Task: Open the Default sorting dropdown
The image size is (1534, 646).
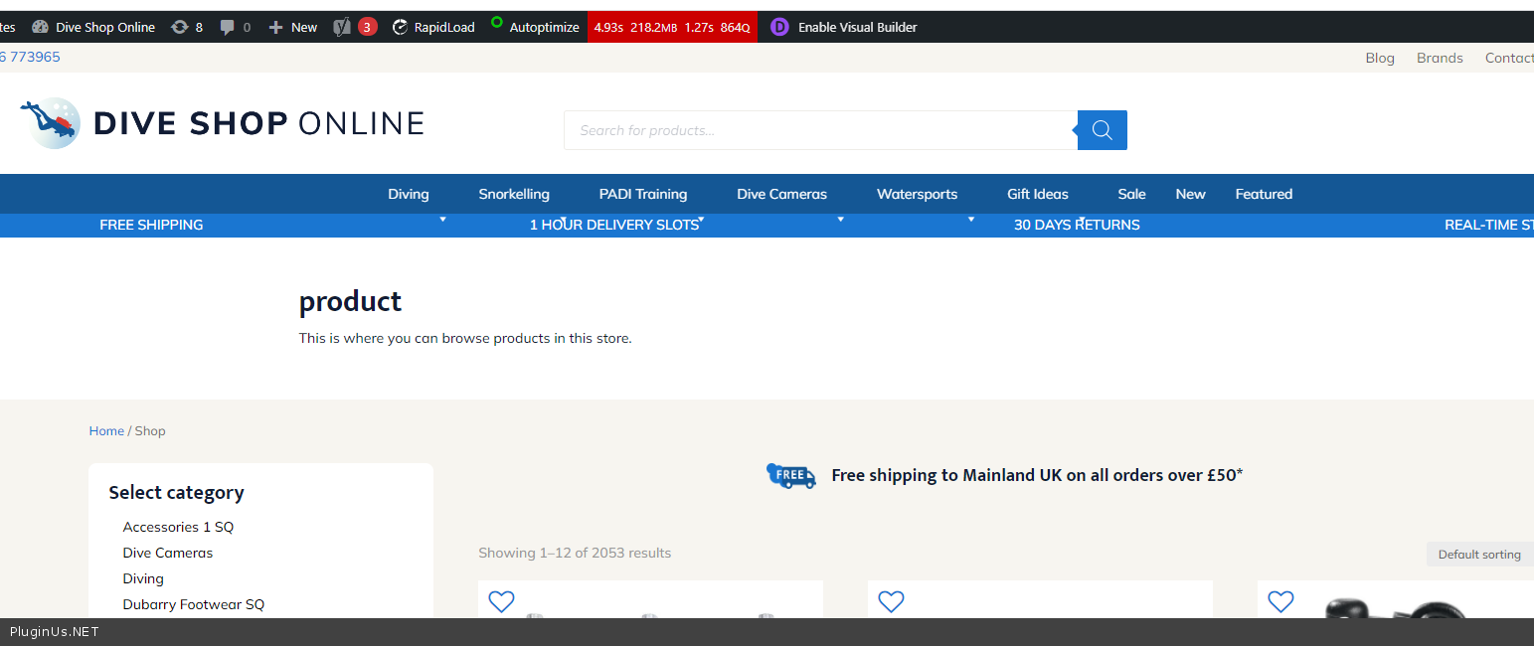Action: tap(1479, 555)
